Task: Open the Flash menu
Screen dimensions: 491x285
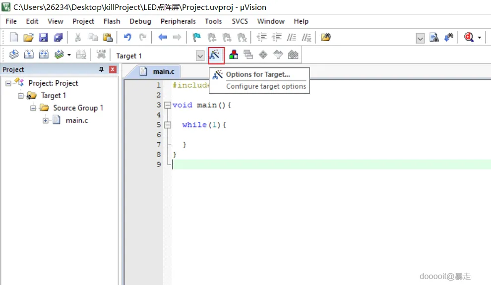Action: point(112,21)
